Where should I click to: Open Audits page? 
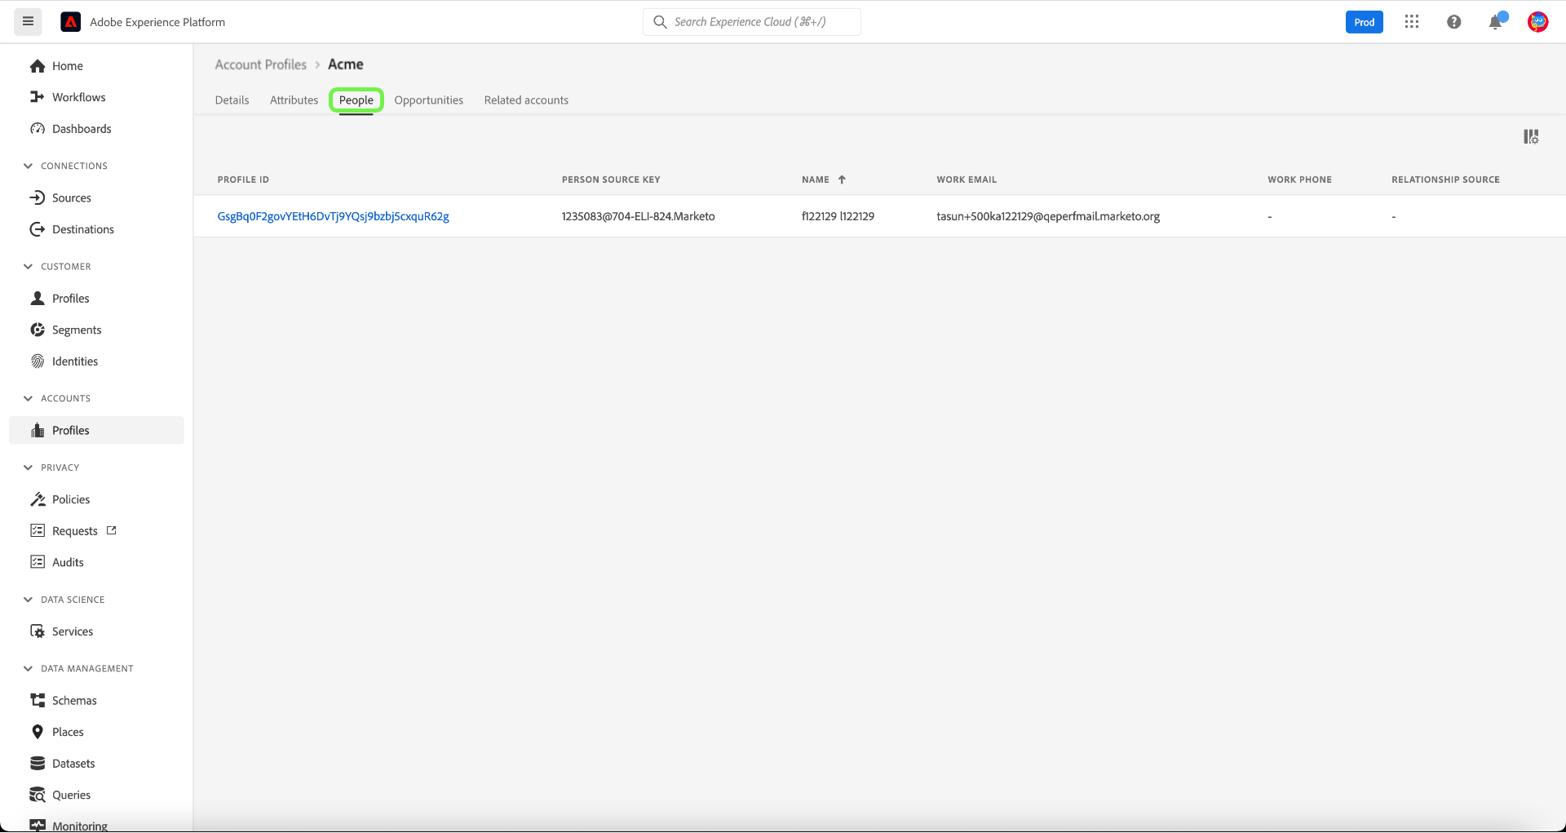[68, 562]
